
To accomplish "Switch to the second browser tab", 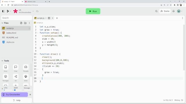I will point(36,2).
